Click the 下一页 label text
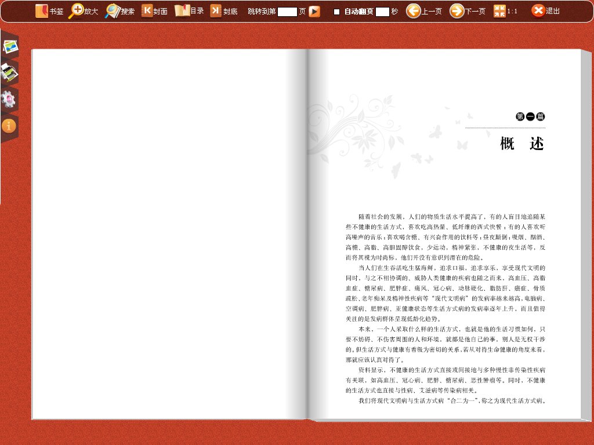This screenshot has width=594, height=445. 475,12
